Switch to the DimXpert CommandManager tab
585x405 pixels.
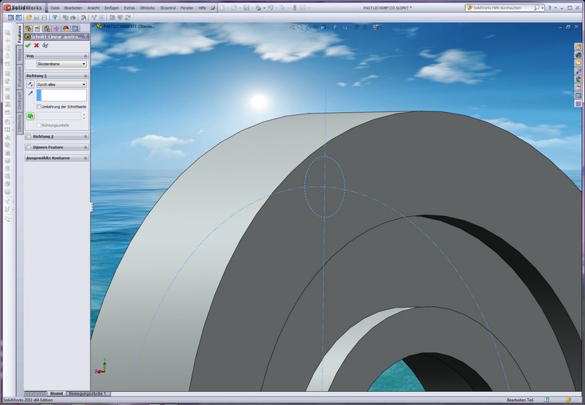(x=20, y=101)
